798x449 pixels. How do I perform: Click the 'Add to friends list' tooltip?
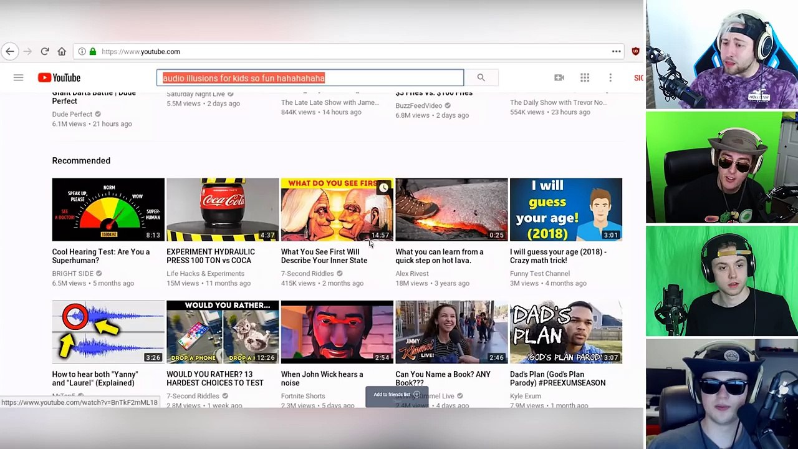pyautogui.click(x=397, y=395)
